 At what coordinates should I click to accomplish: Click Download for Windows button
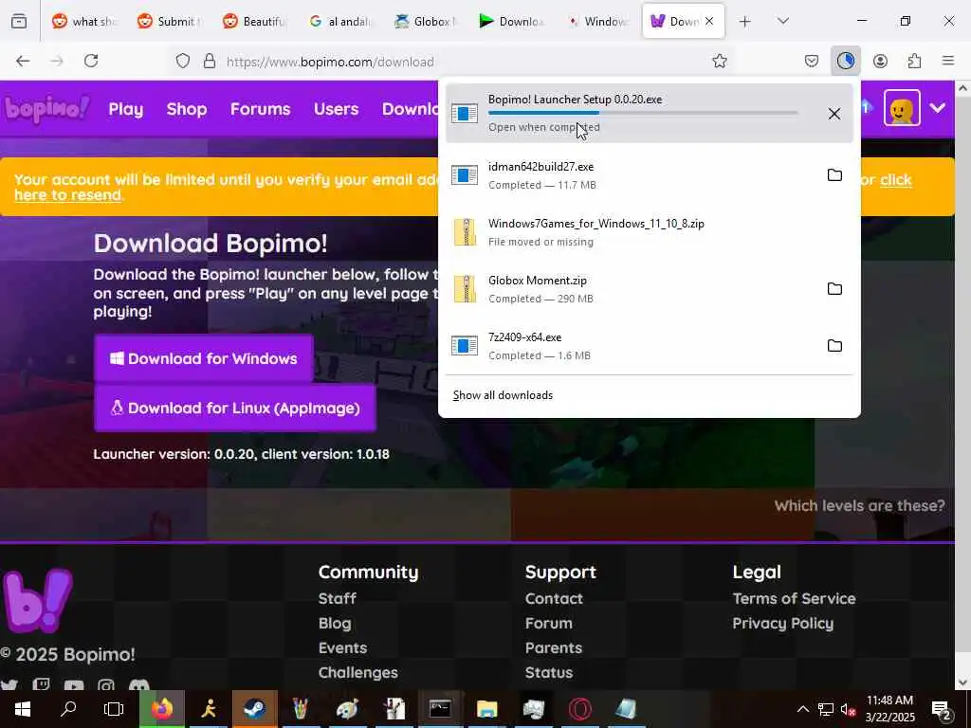(x=204, y=358)
